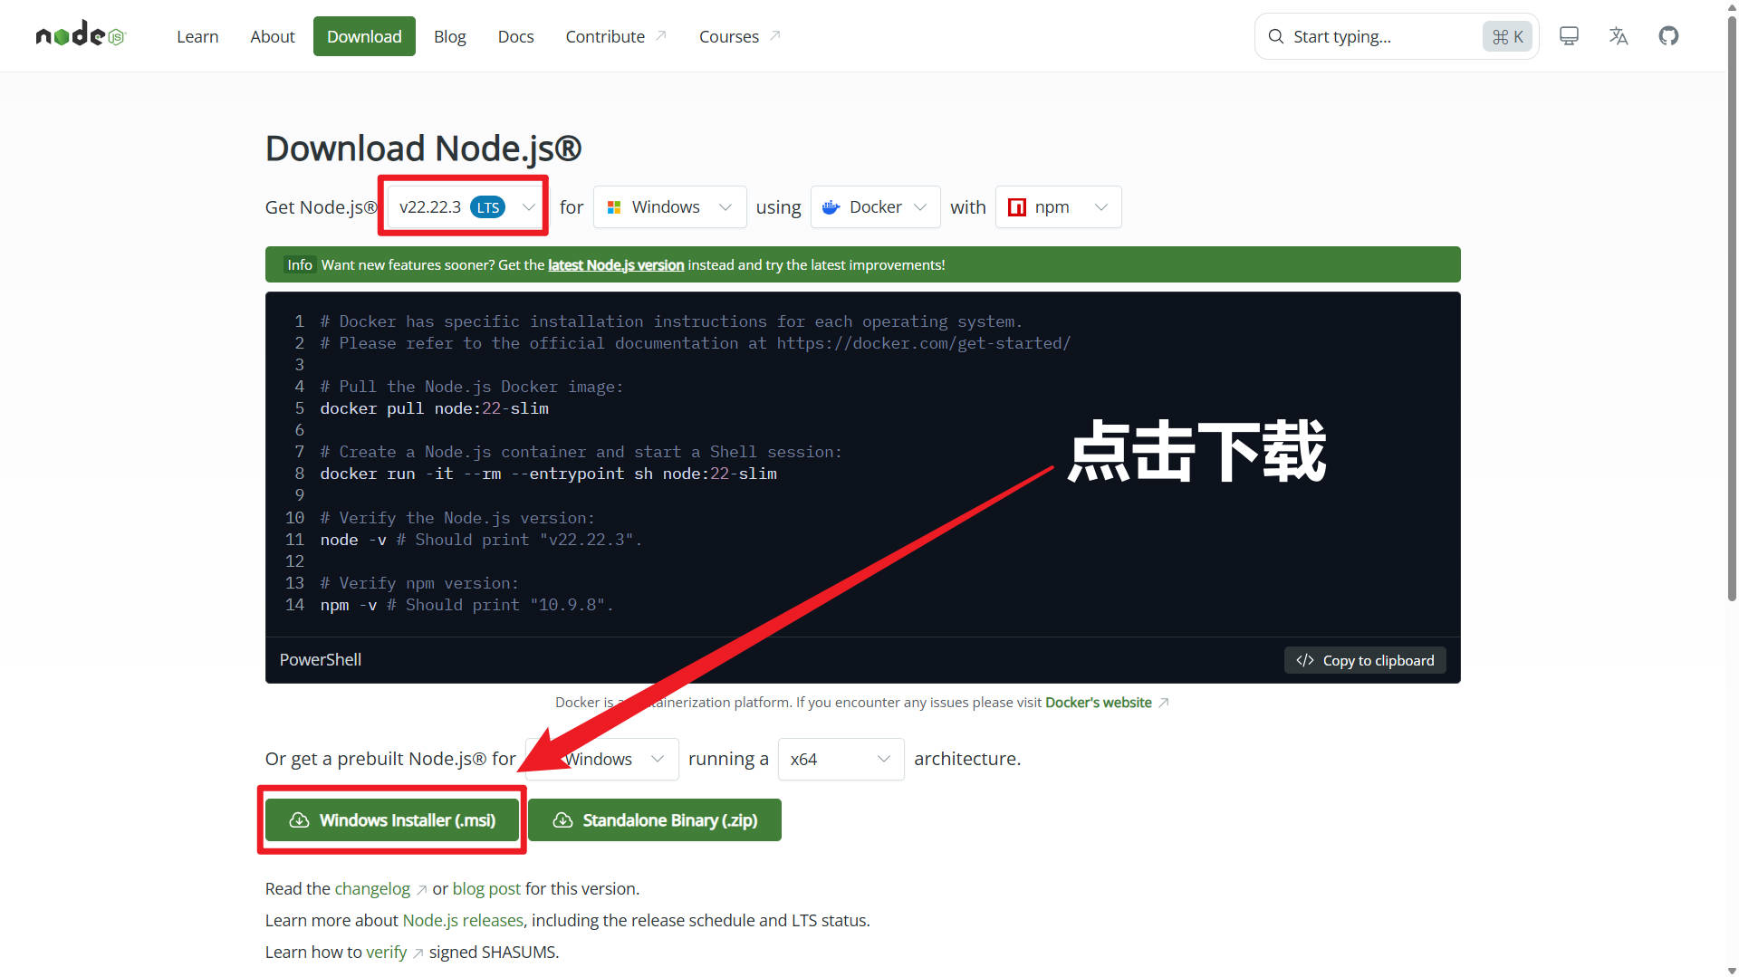Open the changelog link
The width and height of the screenshot is (1739, 977).
tap(372, 889)
